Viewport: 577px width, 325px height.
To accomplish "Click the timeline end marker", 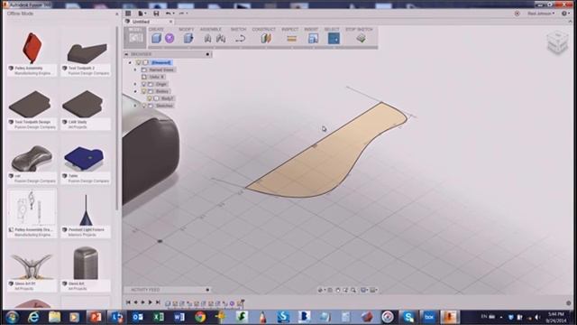I will point(242,303).
